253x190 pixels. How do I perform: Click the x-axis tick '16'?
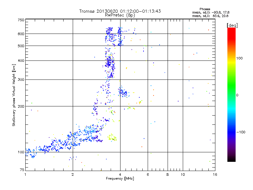pos(215,174)
